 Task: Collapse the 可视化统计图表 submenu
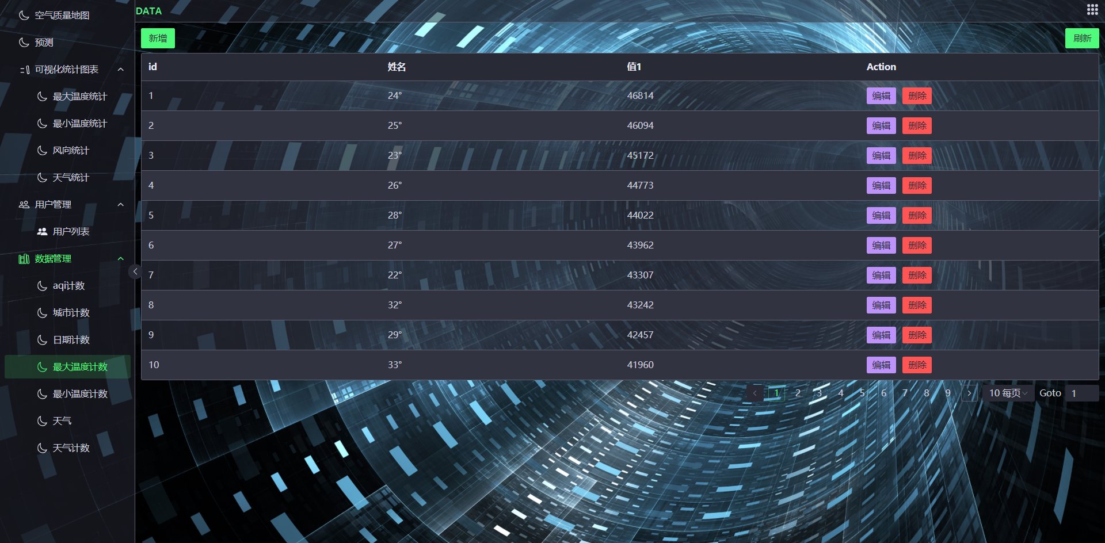121,70
